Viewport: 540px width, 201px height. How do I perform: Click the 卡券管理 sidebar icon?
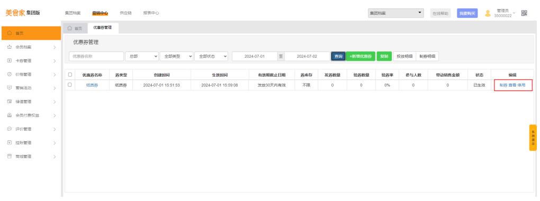point(10,61)
